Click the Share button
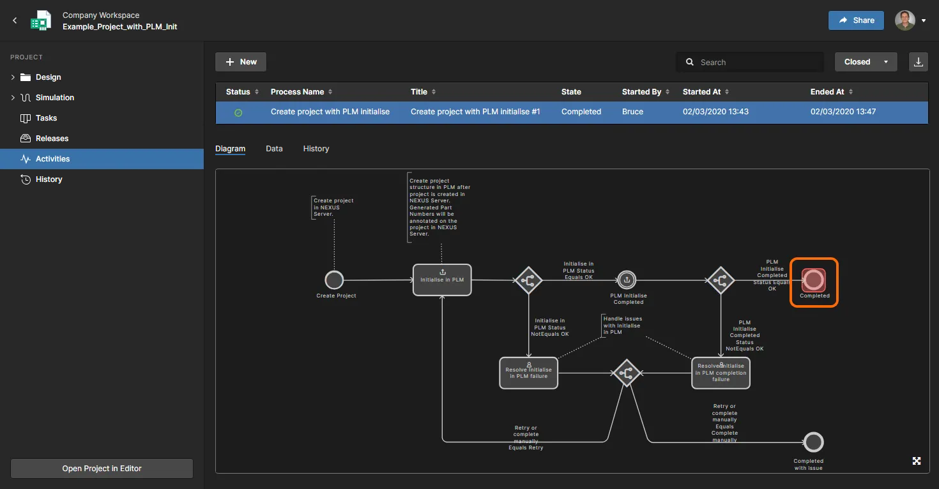Screen dimensions: 939x489 coord(856,20)
